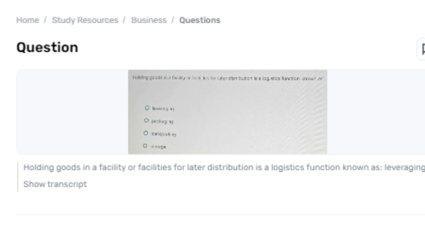
Task: Click the question sentence inside the image
Action: [x=227, y=78]
